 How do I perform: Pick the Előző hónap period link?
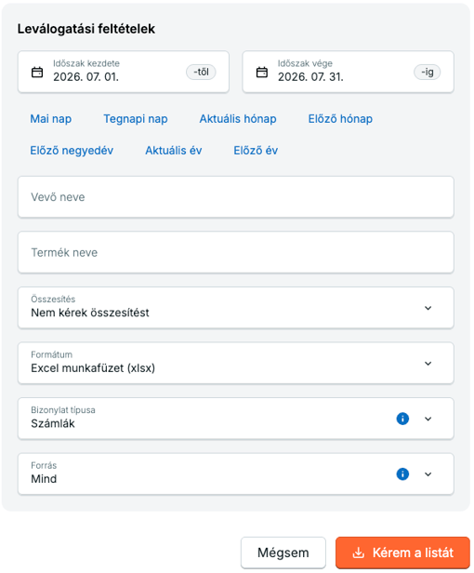pos(340,119)
